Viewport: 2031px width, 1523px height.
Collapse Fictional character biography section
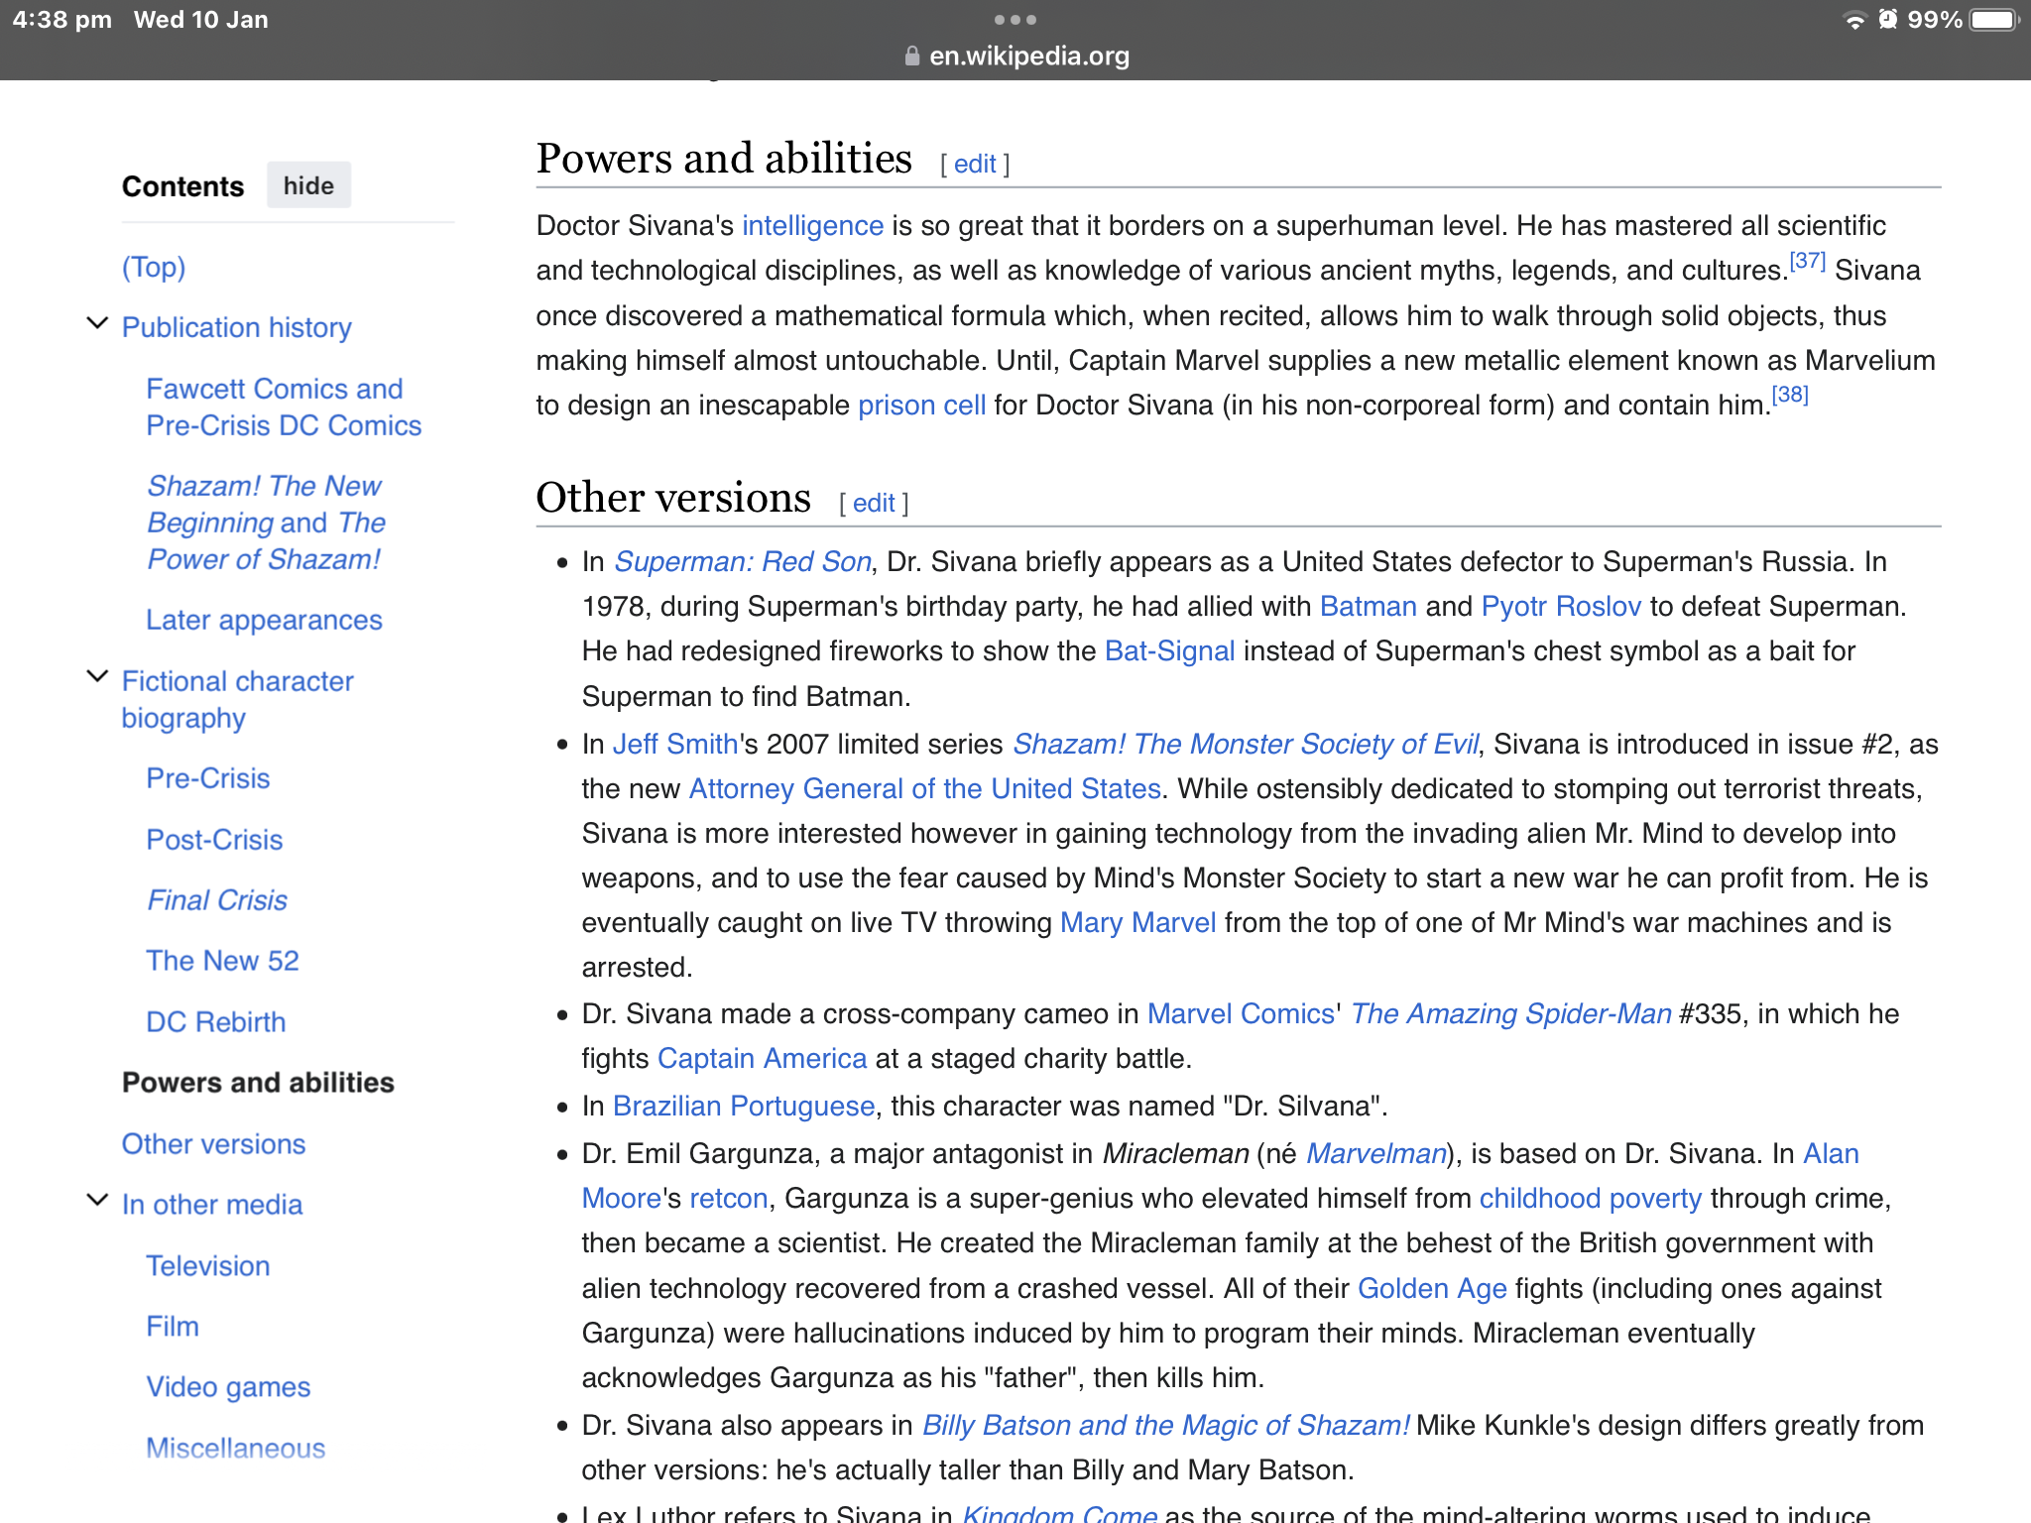(x=97, y=677)
